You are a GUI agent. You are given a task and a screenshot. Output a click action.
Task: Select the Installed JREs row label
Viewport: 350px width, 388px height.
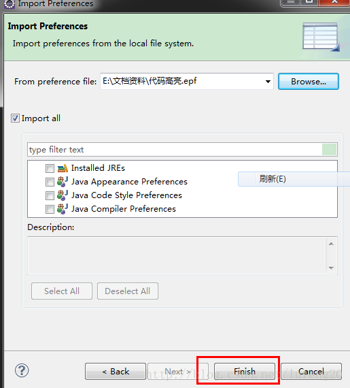tap(98, 168)
